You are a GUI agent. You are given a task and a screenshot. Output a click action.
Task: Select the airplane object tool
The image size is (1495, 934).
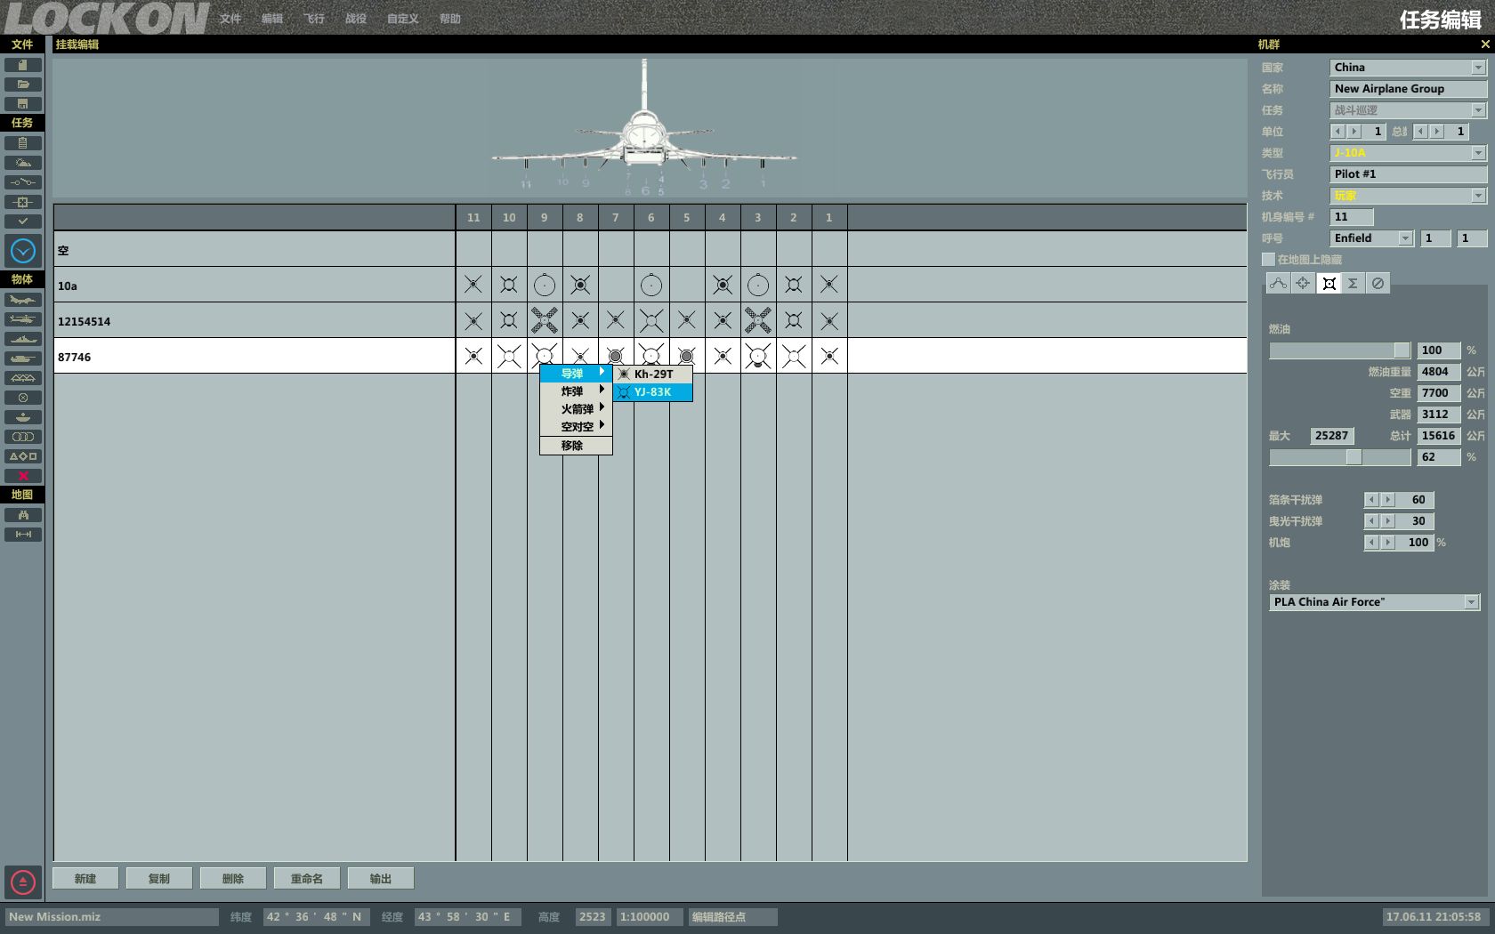point(23,300)
